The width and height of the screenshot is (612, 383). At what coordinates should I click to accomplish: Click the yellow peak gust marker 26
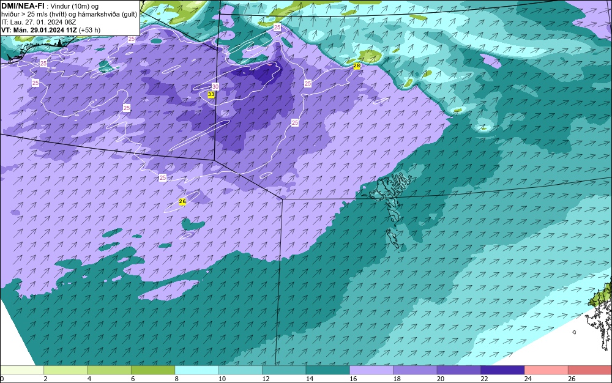tap(182, 202)
